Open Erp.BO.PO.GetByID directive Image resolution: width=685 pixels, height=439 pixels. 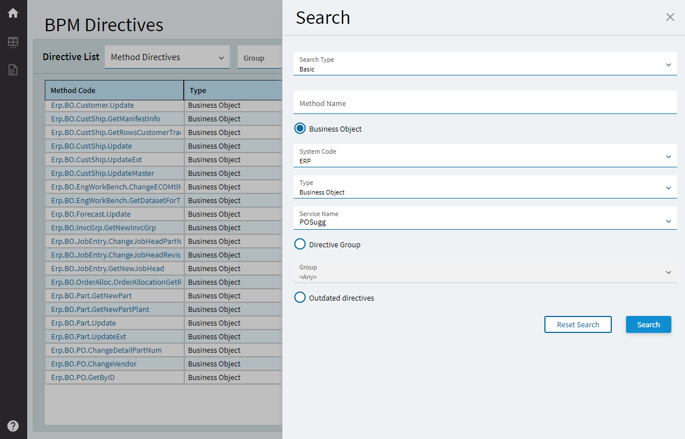point(83,378)
